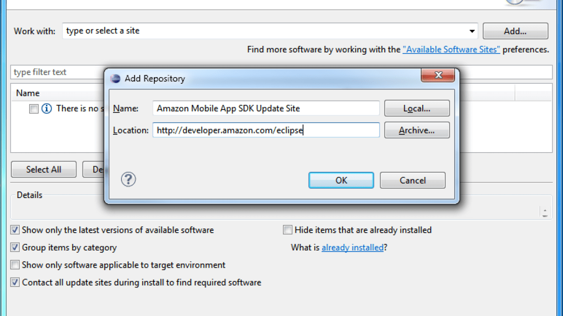Click the Archive... button
Viewport: 563px width, 316px height.
(x=417, y=131)
